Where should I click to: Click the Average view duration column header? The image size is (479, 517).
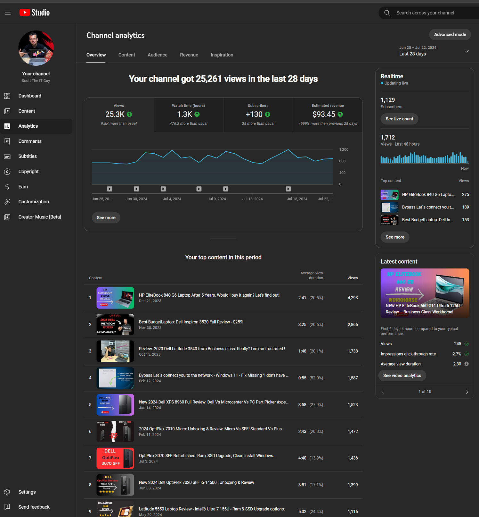(312, 275)
